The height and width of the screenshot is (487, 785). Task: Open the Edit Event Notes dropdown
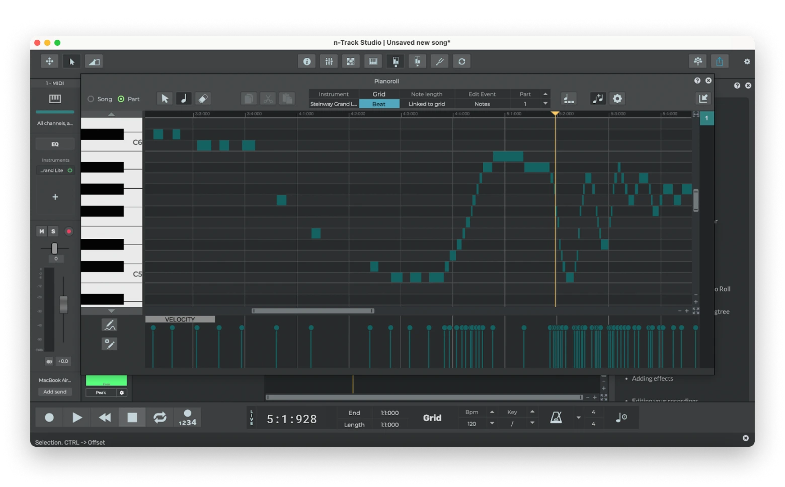click(482, 104)
